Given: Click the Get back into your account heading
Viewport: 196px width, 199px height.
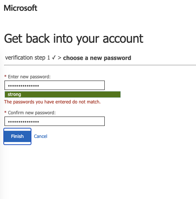Looking at the screenshot, I should coord(74,39).
